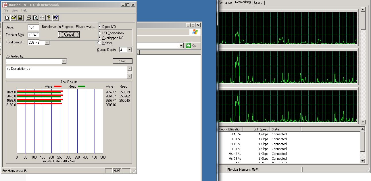The width and height of the screenshot is (371, 181).
Task: Click the red Write legend swatch
Action: click(x=58, y=86)
